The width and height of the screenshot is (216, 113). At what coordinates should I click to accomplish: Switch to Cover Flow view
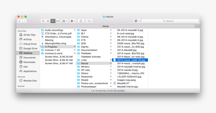click(58, 21)
